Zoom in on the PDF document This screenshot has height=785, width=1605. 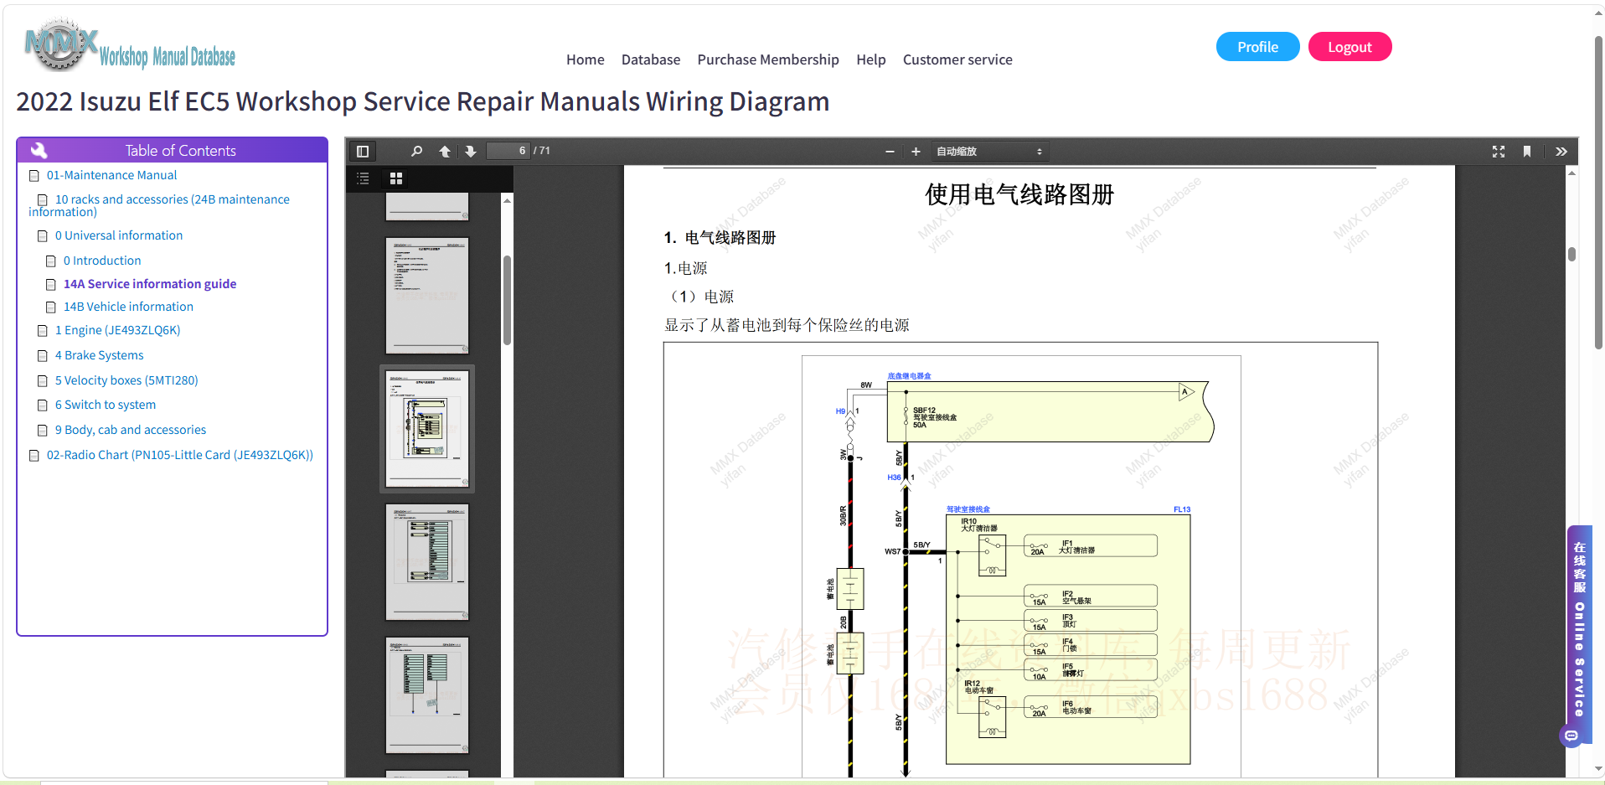point(916,152)
